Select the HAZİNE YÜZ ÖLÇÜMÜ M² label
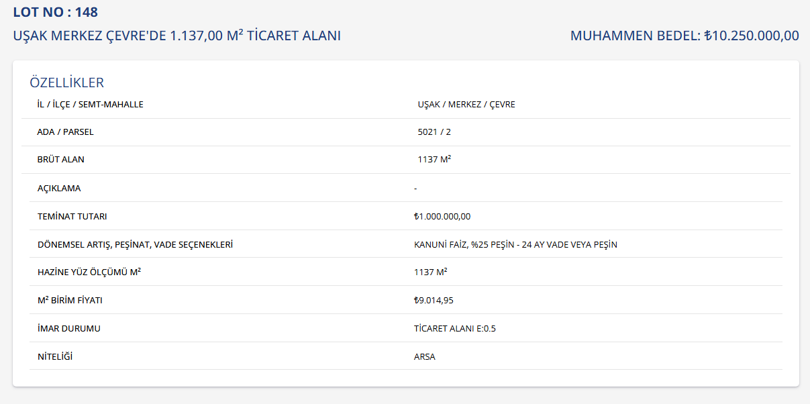The height and width of the screenshot is (404, 810). point(89,272)
